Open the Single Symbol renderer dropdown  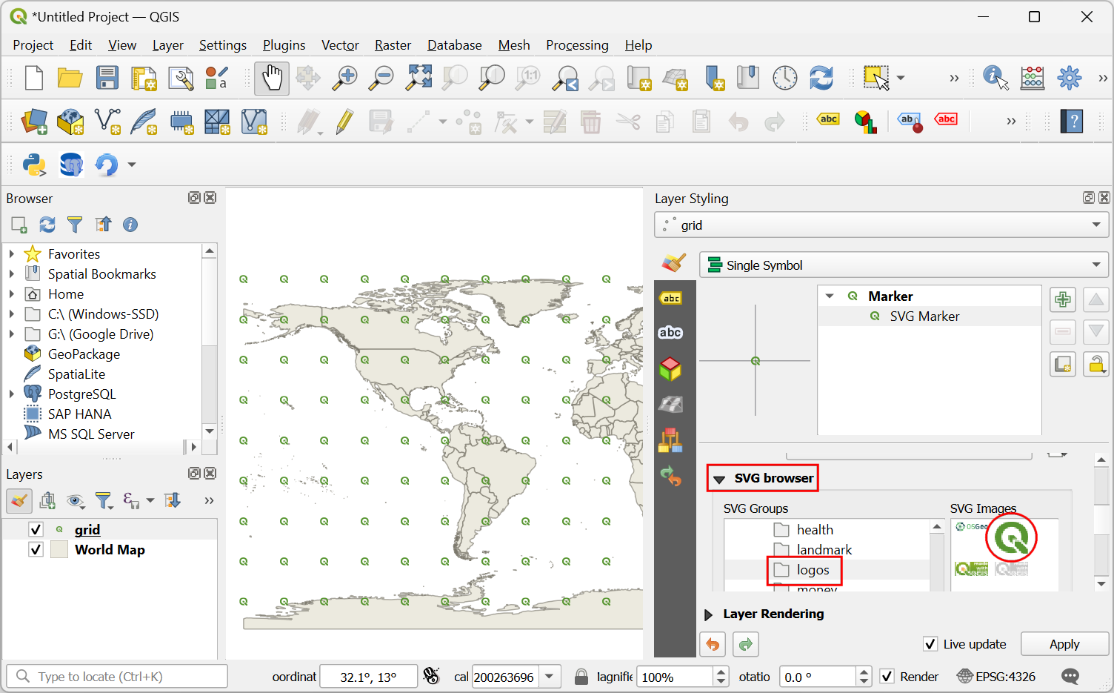tap(903, 265)
